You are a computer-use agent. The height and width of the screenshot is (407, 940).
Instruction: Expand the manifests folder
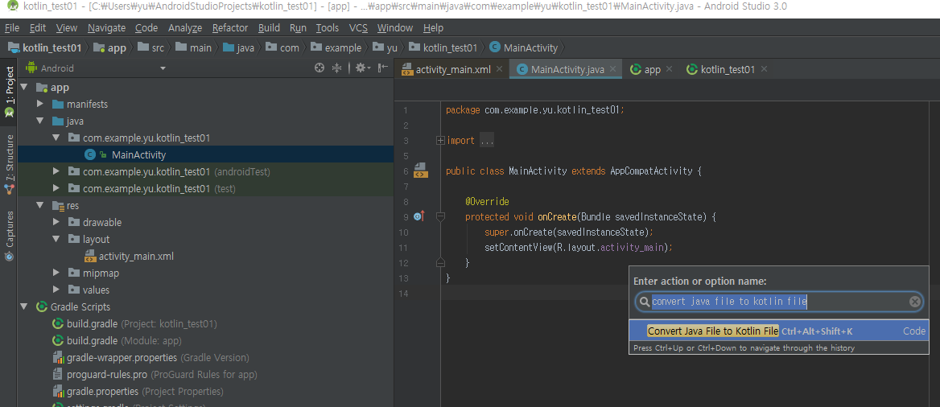point(40,105)
